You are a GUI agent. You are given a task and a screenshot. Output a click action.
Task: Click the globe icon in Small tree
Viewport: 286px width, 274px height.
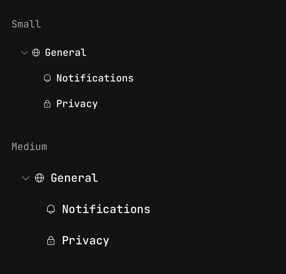36,53
